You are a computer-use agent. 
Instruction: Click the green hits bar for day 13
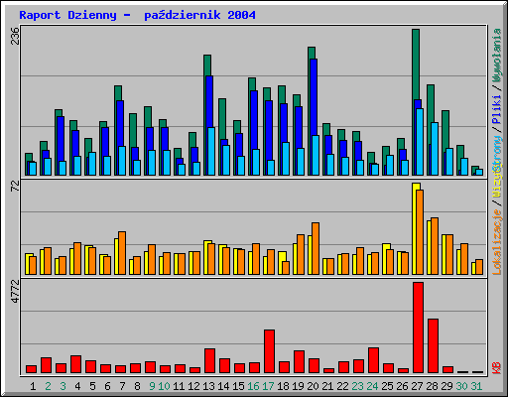pos(207,66)
